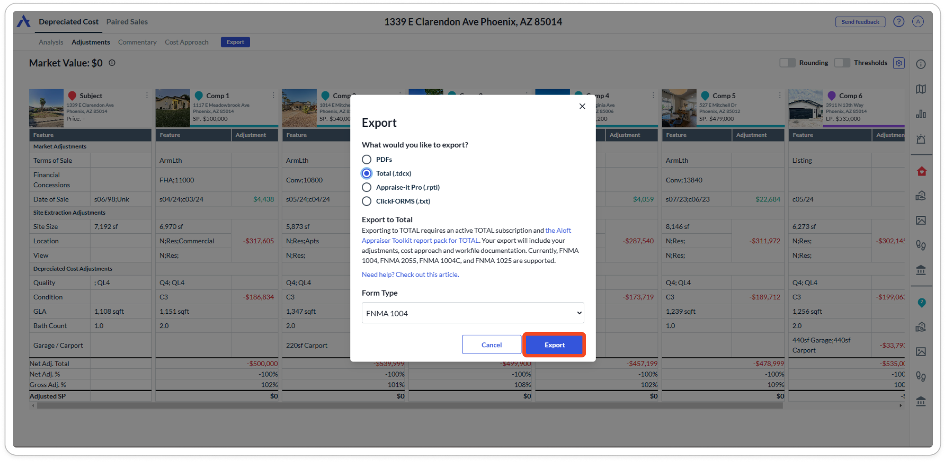Open the 'Need help? Check out this article' link
Viewport: 946px width, 462px height.
[410, 275]
